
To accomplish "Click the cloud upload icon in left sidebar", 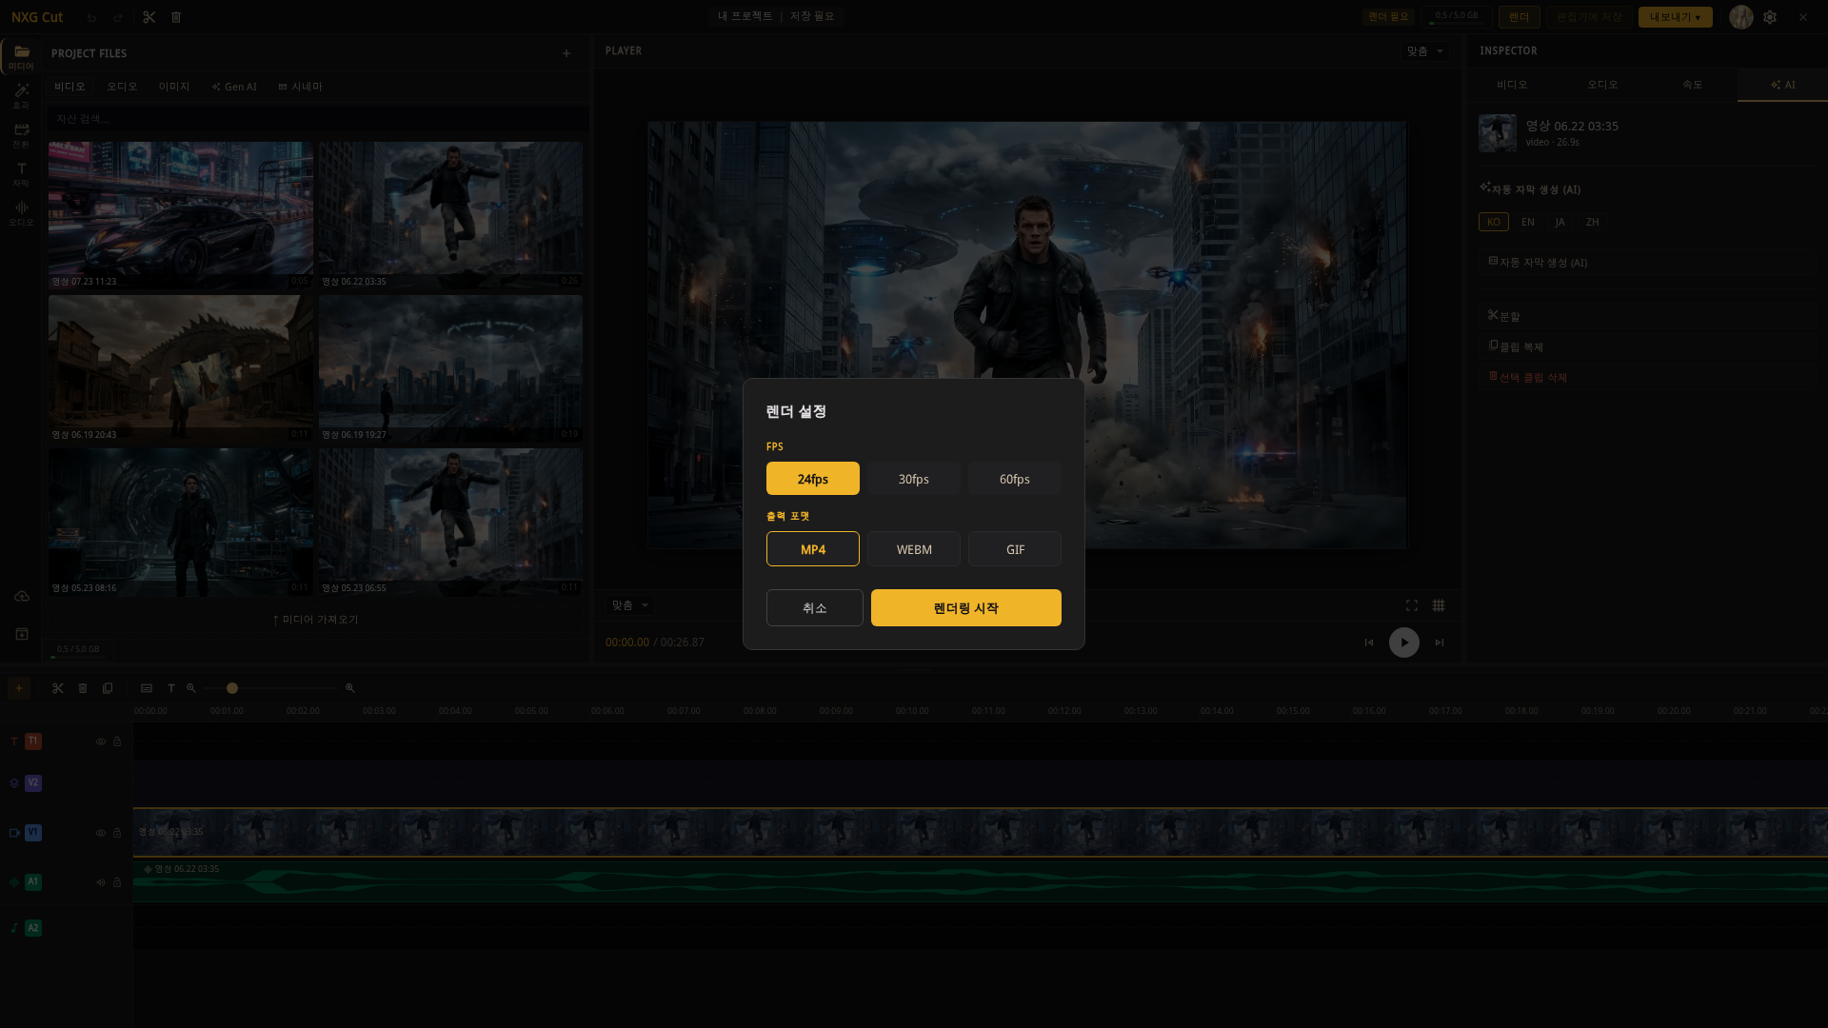I will (x=22, y=597).
